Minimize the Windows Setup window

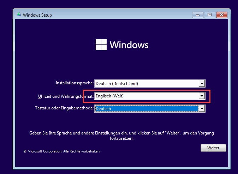tap(197, 15)
